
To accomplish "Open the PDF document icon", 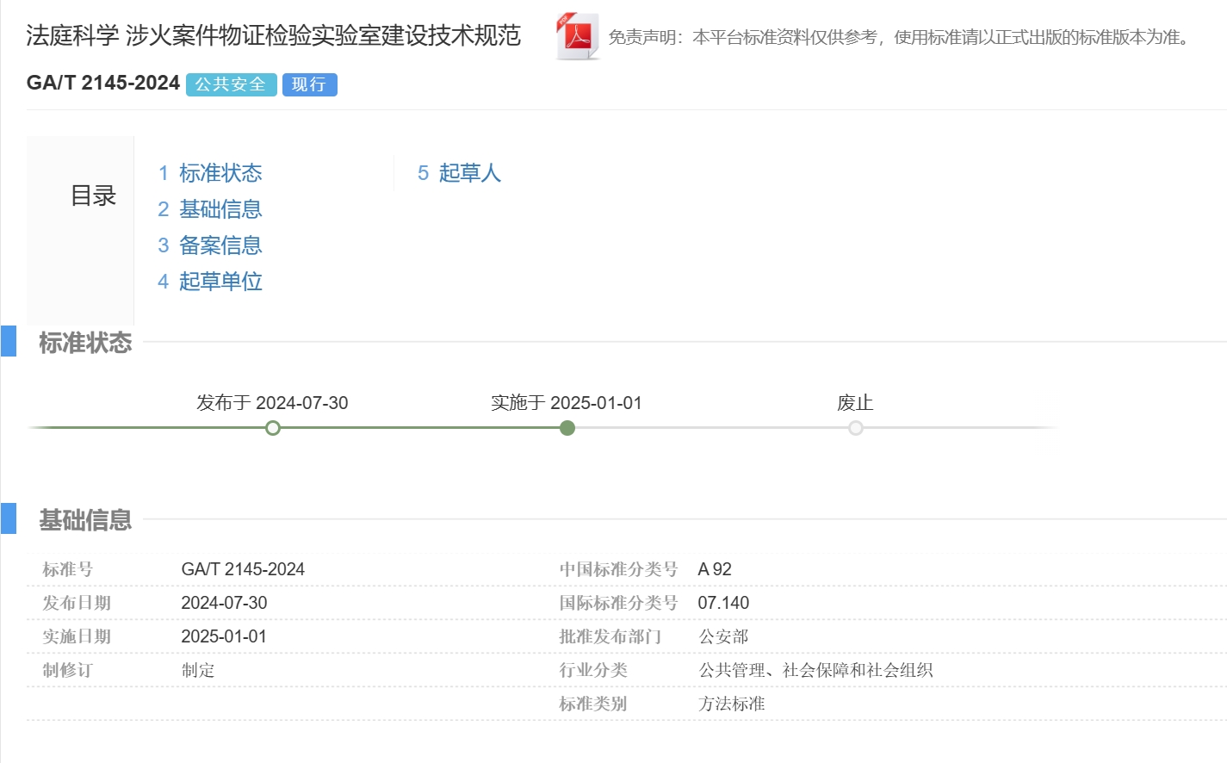I will (x=577, y=36).
